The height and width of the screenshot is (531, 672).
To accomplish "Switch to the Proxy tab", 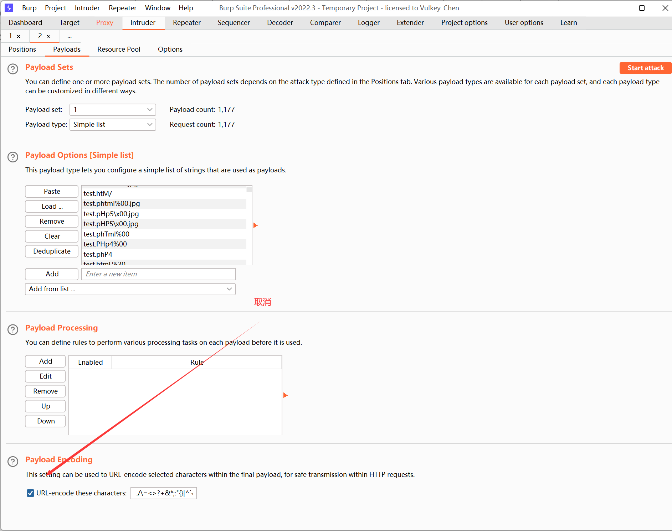I will click(x=105, y=22).
